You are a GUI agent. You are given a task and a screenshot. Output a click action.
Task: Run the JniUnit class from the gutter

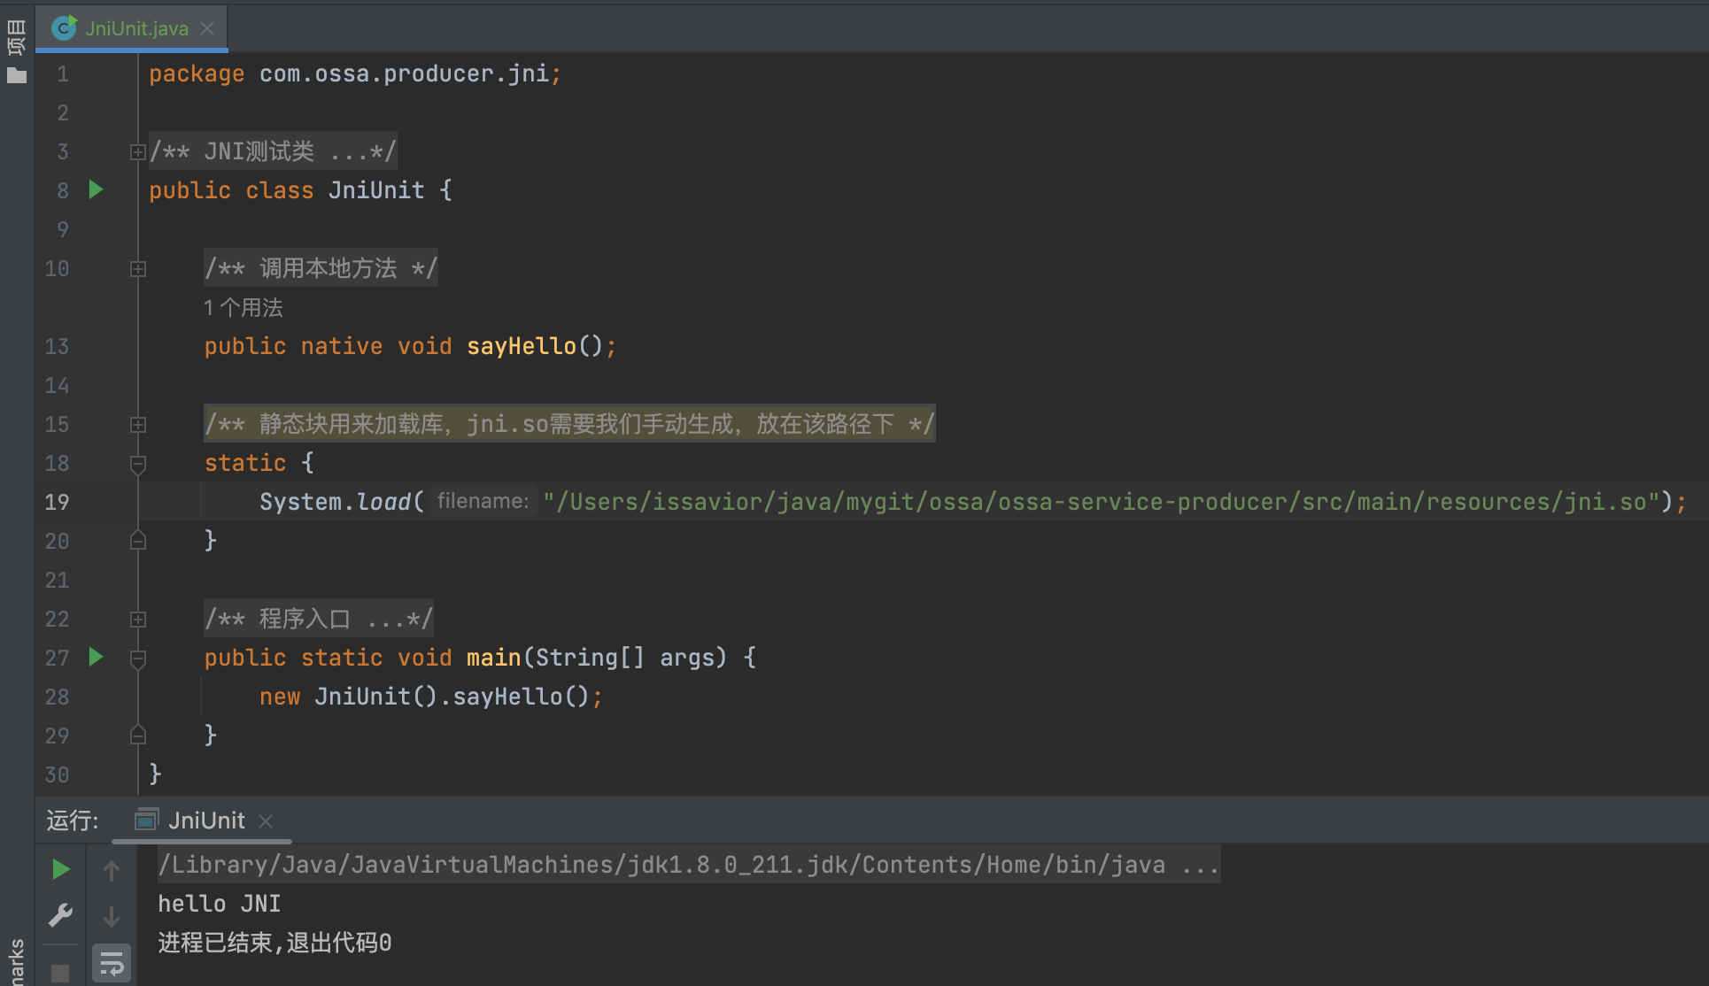(x=97, y=189)
